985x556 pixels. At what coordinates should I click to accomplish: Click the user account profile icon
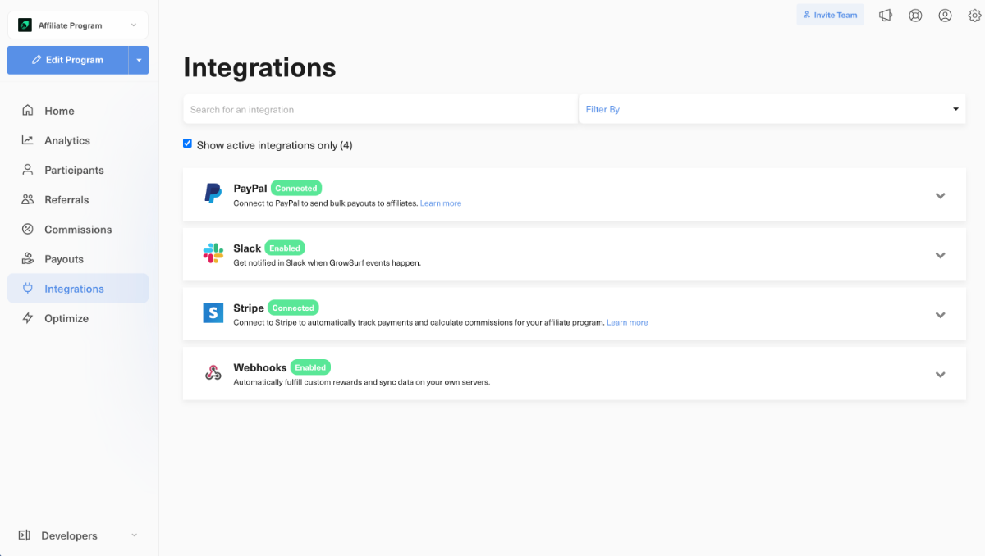[945, 15]
